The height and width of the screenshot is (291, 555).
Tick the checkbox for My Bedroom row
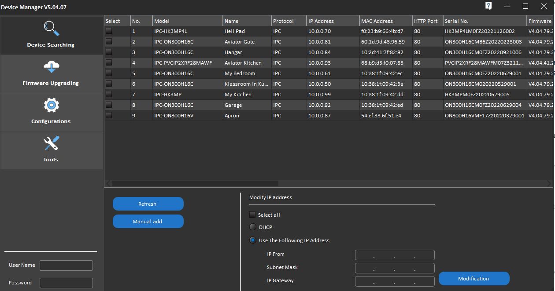tap(109, 73)
